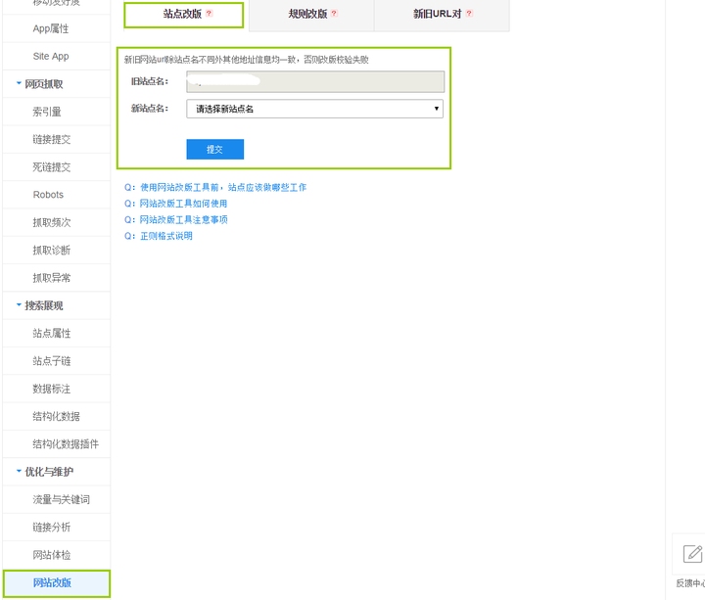Image resolution: width=705 pixels, height=600 pixels.
Task: Go to 索引量 in the sidebar
Action: pyautogui.click(x=47, y=113)
